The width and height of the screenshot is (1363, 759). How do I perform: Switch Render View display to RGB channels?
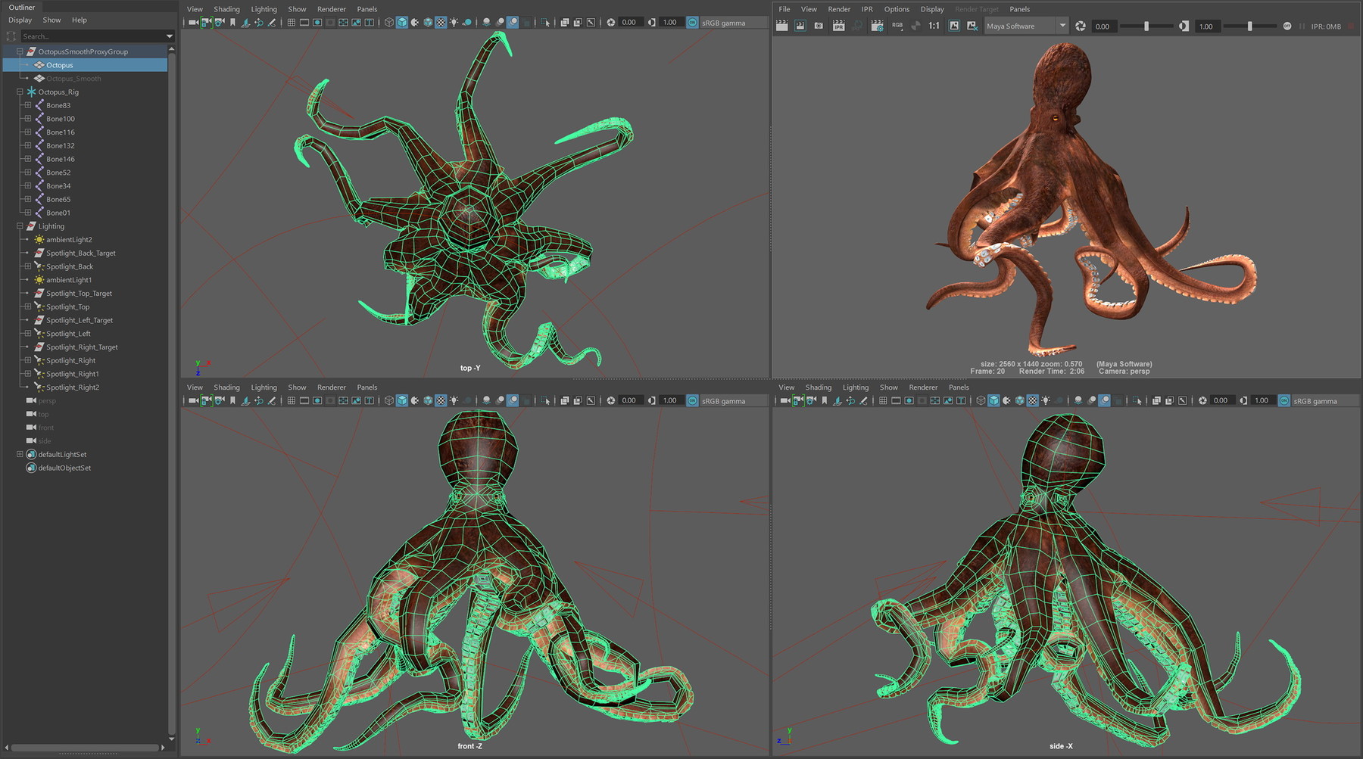click(897, 26)
